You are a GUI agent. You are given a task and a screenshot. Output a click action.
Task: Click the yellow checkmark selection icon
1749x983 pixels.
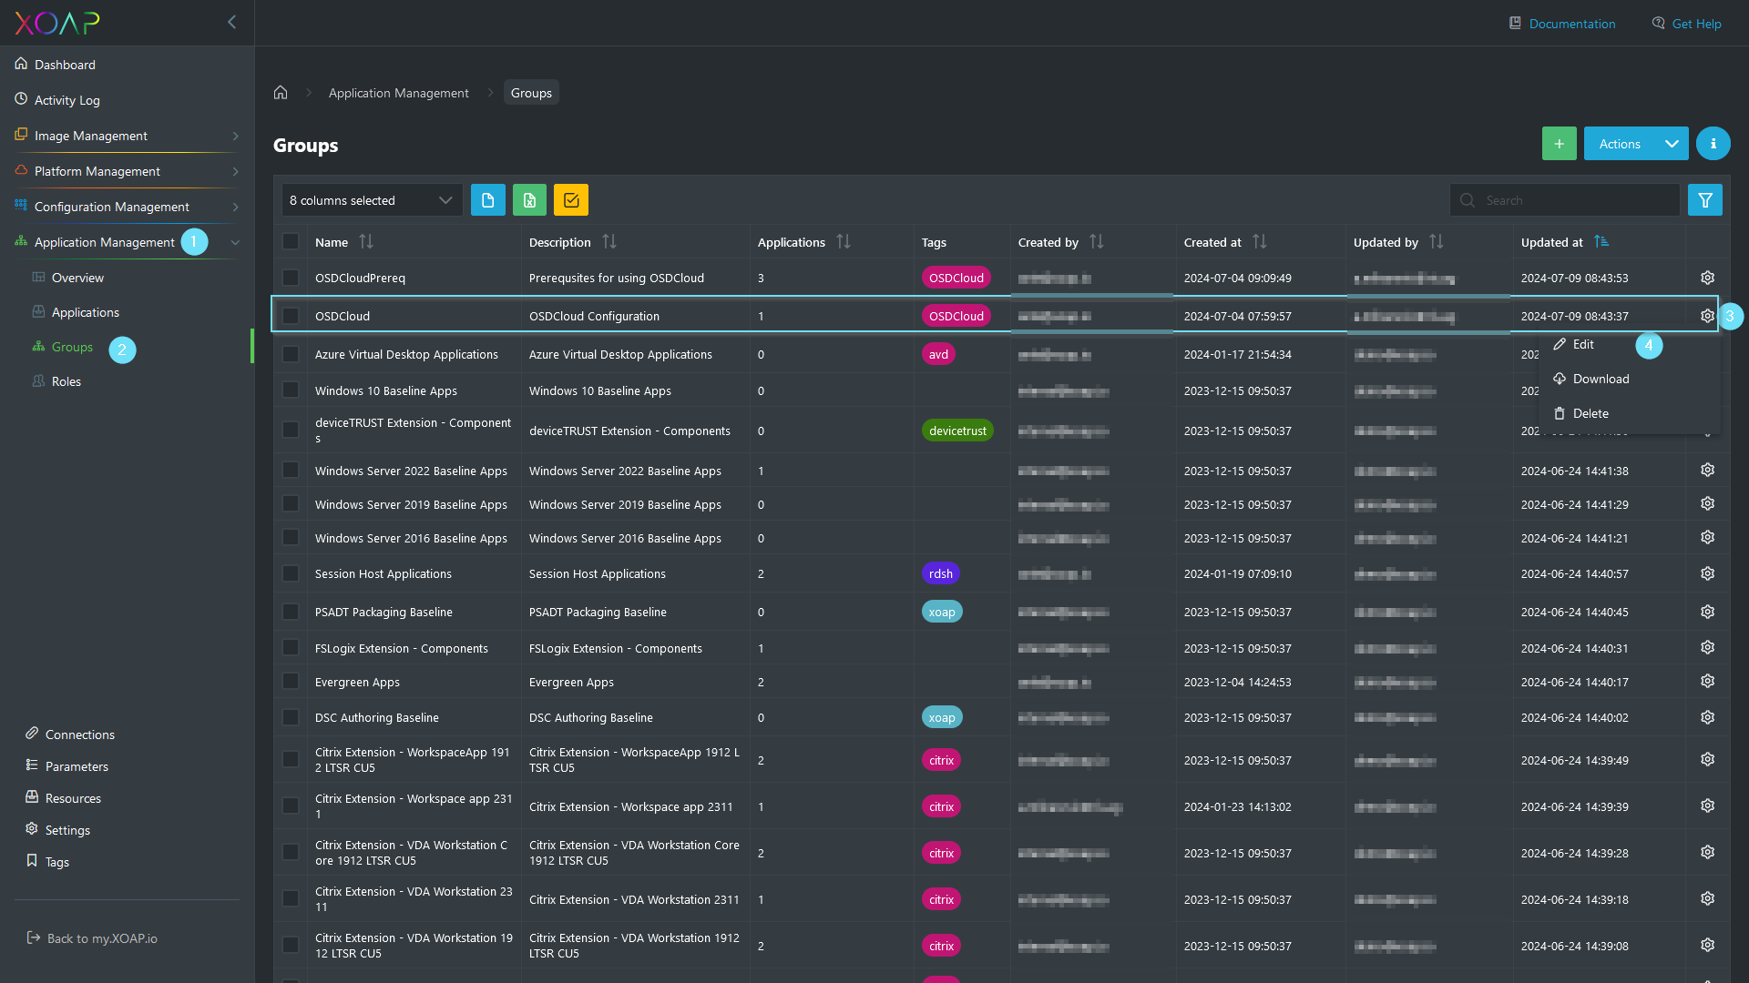(571, 200)
